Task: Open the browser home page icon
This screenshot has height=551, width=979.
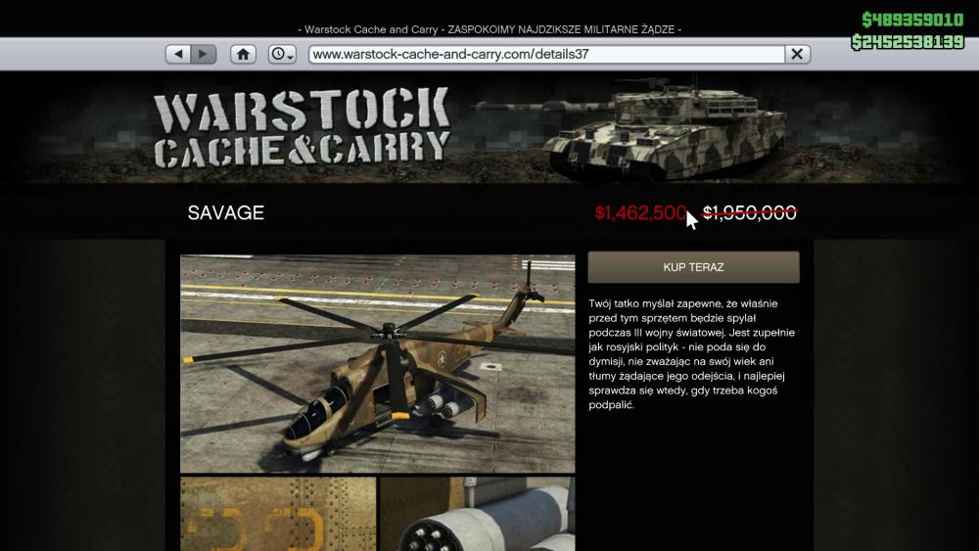Action: pos(243,54)
